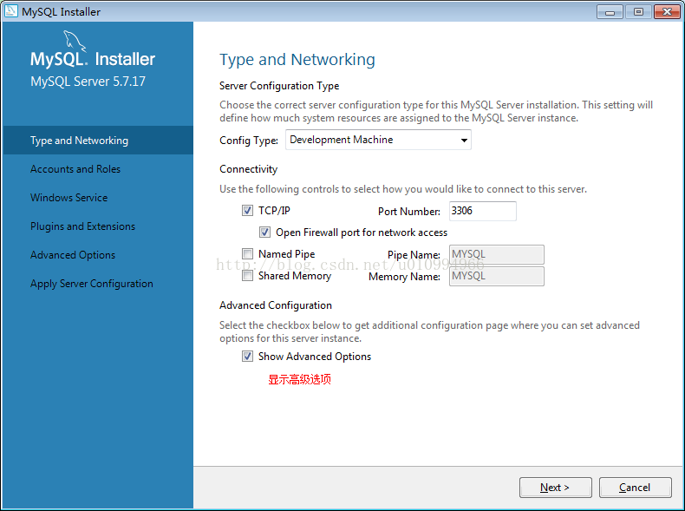Toggle Open Firewall port for network access
Screen dimensions: 685x511
(x=265, y=233)
